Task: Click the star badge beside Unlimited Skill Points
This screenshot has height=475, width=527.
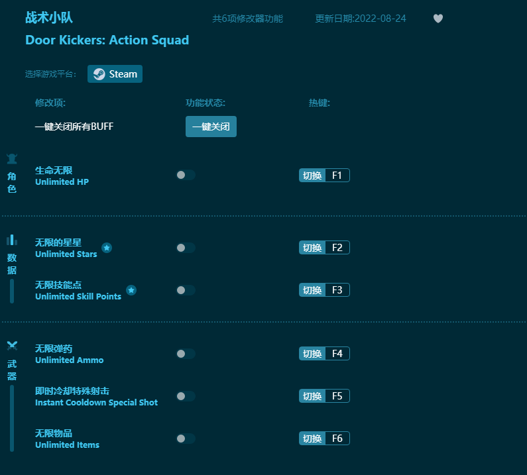Action: [131, 290]
